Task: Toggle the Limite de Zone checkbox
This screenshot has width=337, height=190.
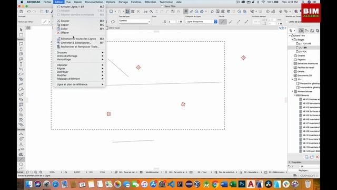Action: tap(286, 22)
